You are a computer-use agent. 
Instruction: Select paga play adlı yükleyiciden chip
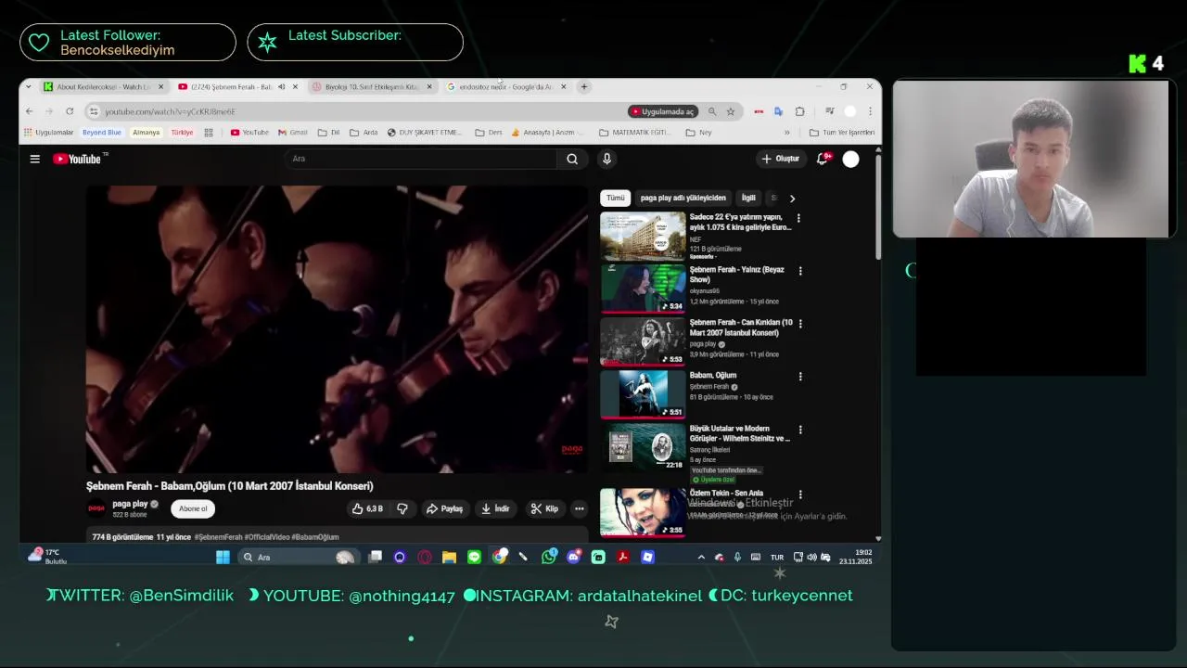(x=683, y=198)
